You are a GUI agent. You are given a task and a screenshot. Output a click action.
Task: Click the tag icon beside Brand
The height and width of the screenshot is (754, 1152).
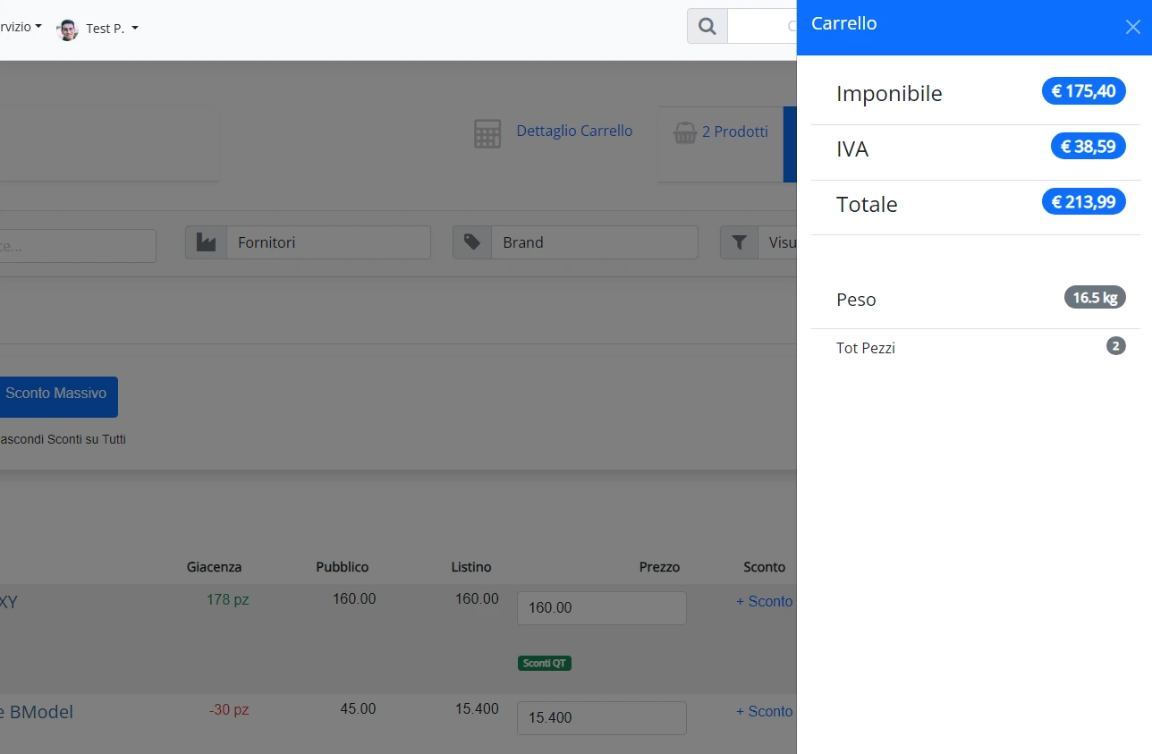coord(472,242)
